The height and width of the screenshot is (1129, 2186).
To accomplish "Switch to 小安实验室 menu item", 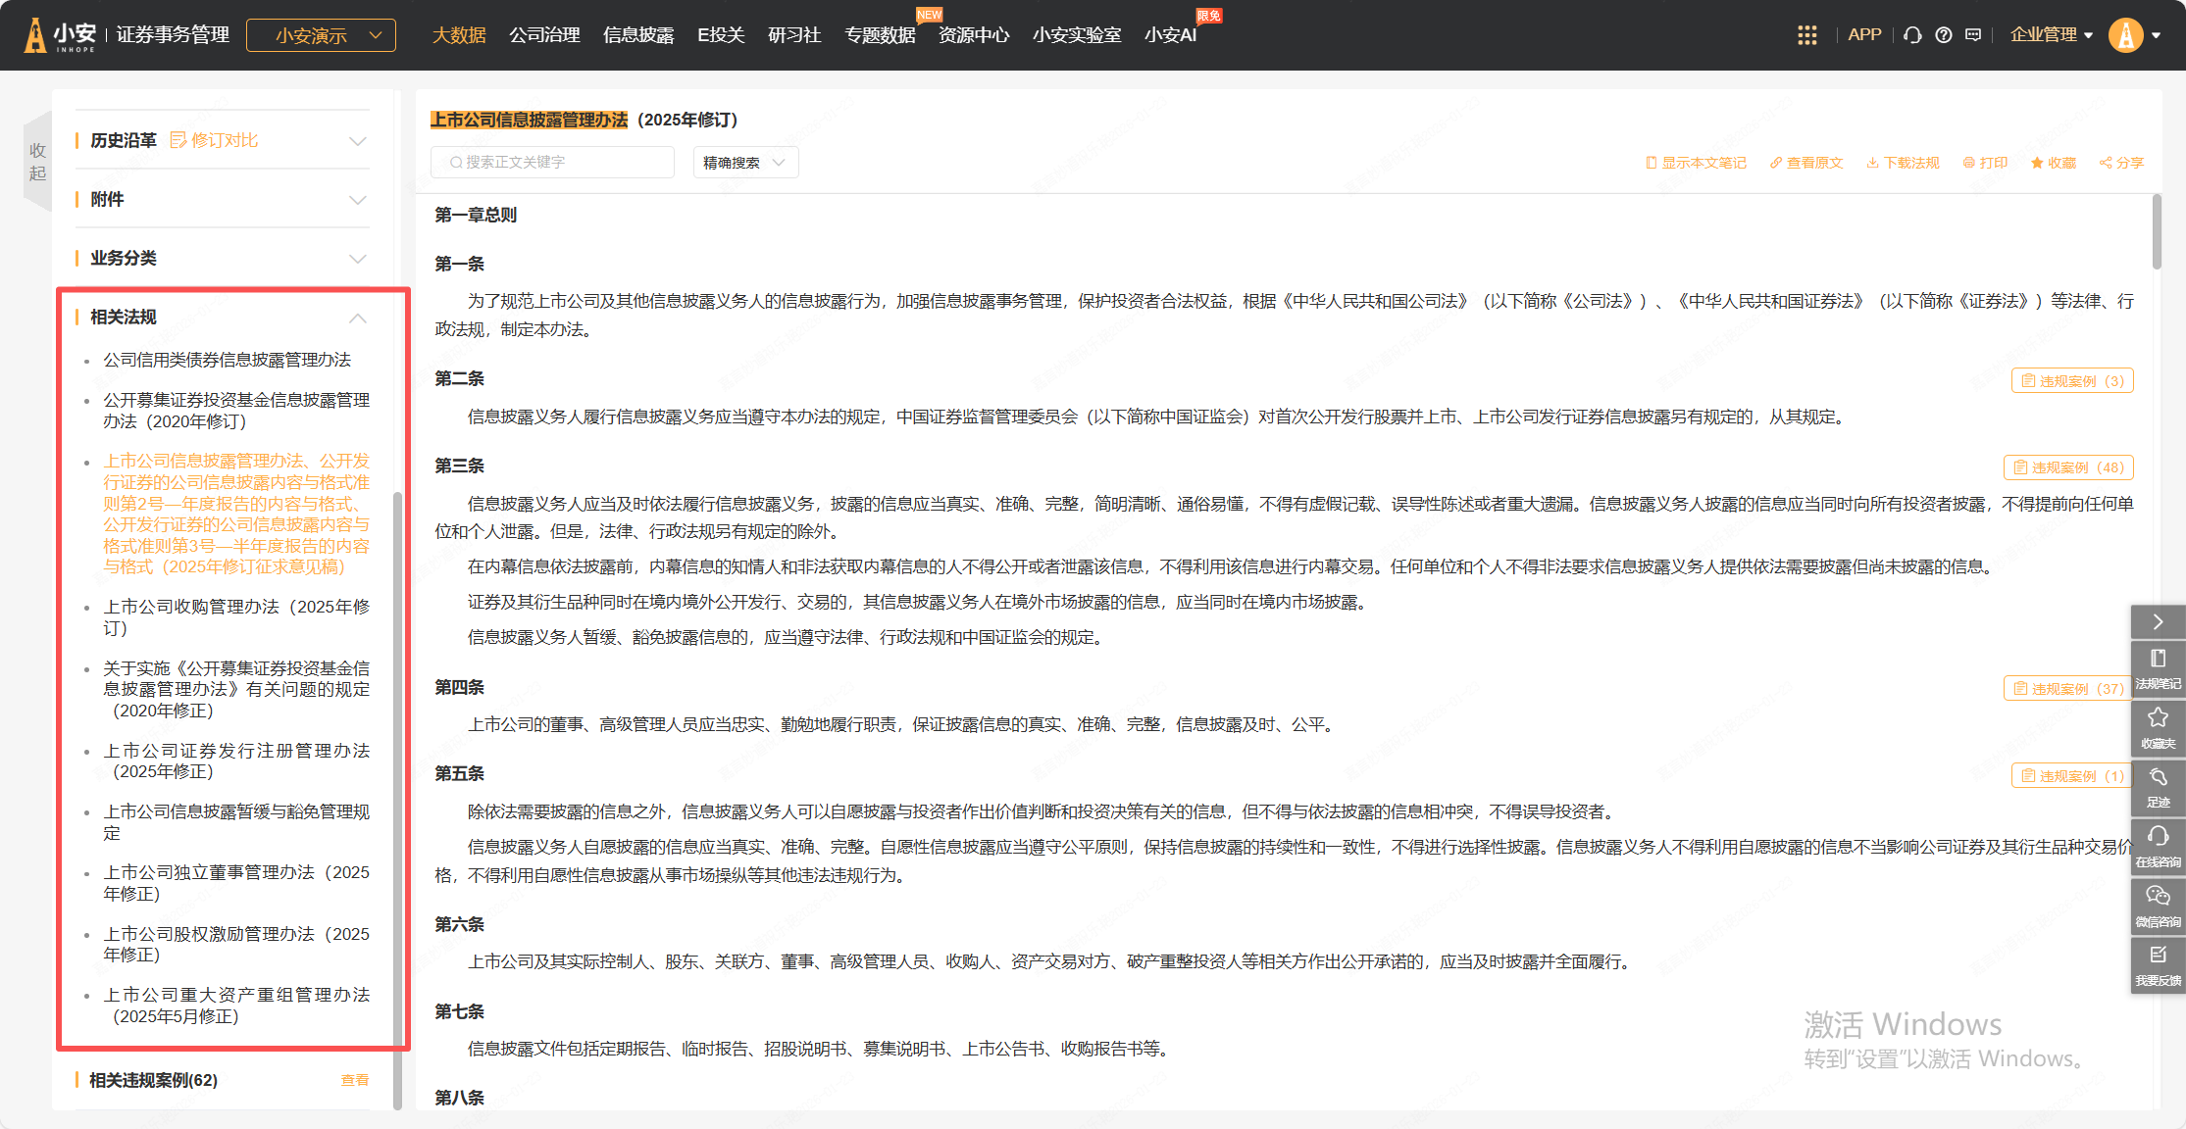I will 1076,35.
